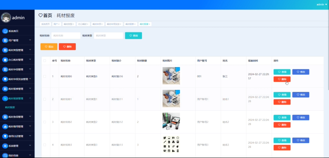Screen dimensions: 329x158
Task: Collapse 耗材报废管理 using its up chevron
Action: 30,98
